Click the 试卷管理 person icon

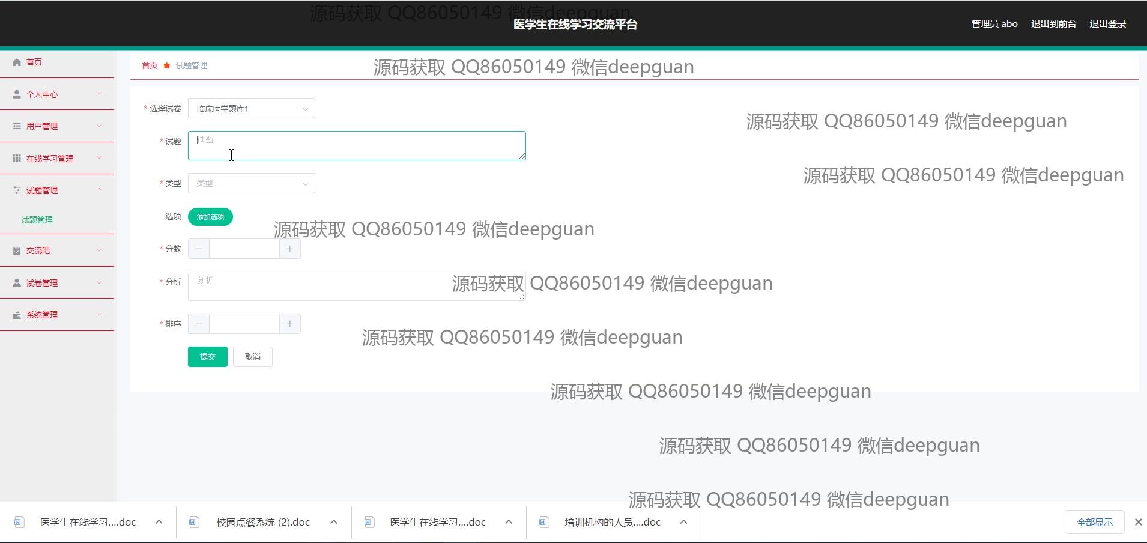click(x=17, y=283)
